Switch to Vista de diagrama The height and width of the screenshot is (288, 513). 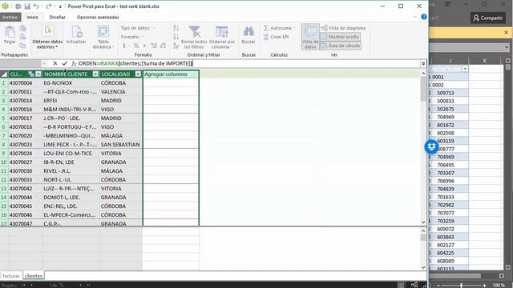(x=343, y=28)
